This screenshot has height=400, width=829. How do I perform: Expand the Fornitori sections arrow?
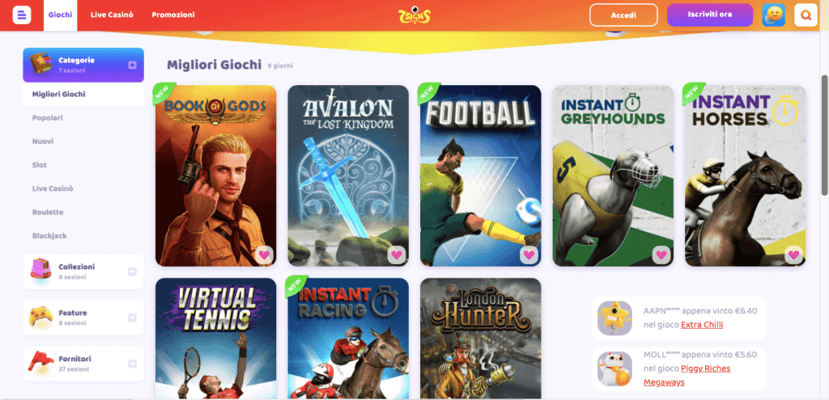[132, 364]
